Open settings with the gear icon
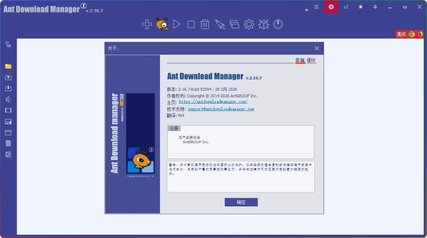This screenshot has height=238, width=427. (249, 24)
